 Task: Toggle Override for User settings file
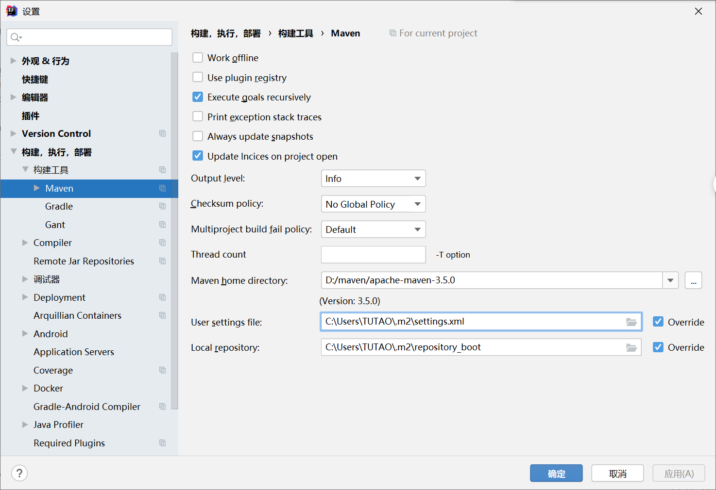(x=658, y=322)
